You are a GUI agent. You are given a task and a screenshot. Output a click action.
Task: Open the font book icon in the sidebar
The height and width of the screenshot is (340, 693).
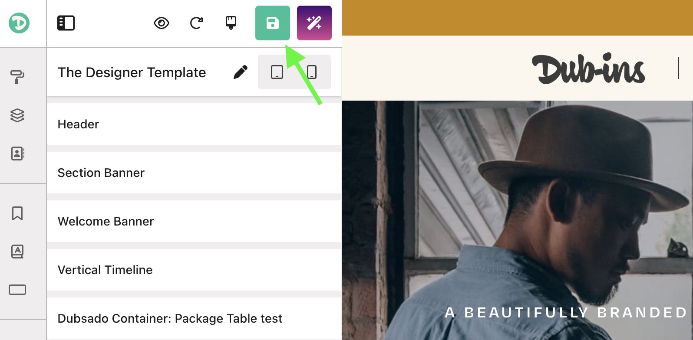pos(17,252)
